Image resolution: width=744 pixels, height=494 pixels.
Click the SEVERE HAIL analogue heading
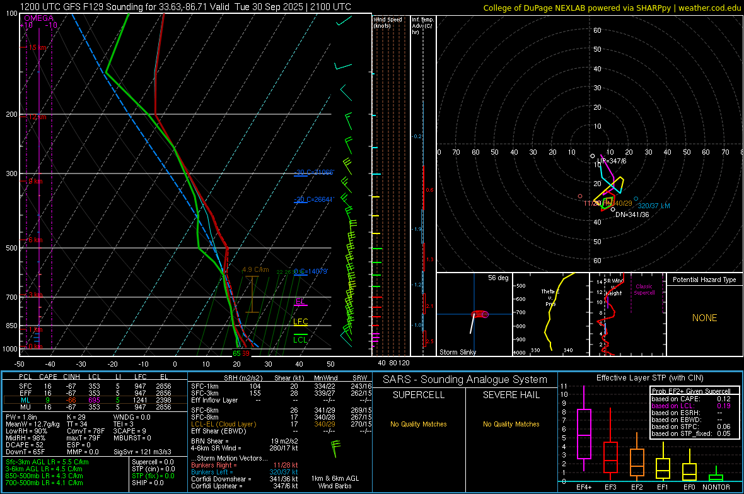point(511,395)
